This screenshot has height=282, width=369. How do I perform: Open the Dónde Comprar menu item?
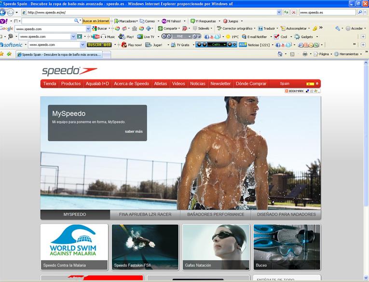pos(251,83)
